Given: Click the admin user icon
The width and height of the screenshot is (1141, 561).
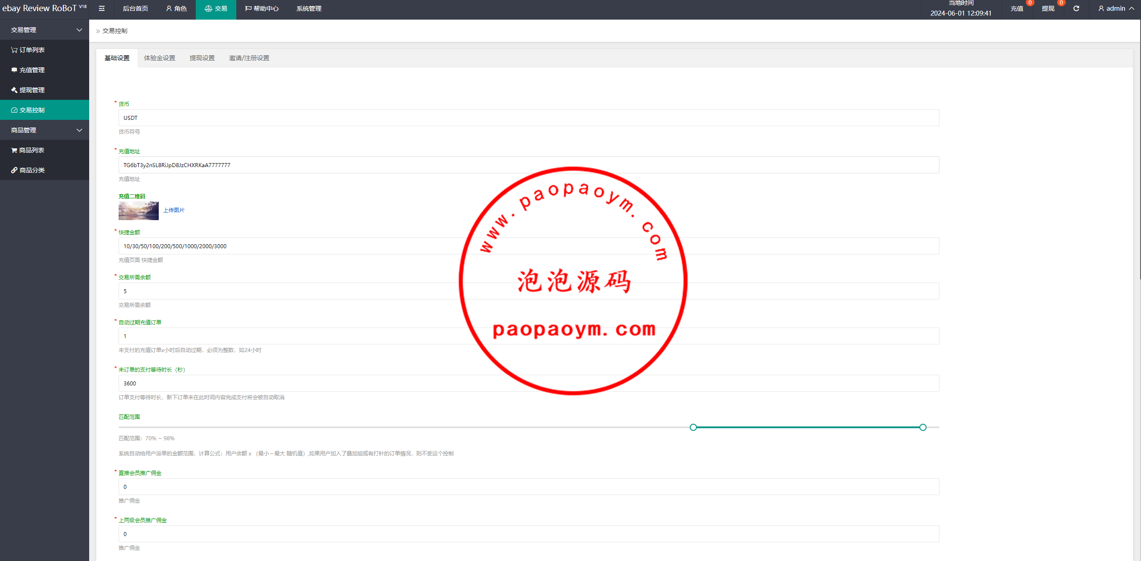Looking at the screenshot, I should [x=1101, y=8].
